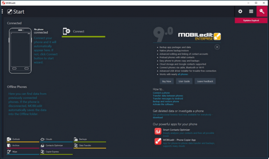Click the Updates Expired banner
Screen dimensions: 269x159
pos(251,20)
